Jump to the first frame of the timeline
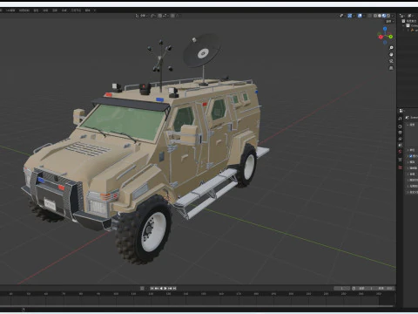The width and height of the screenshot is (418, 314). click(152, 288)
